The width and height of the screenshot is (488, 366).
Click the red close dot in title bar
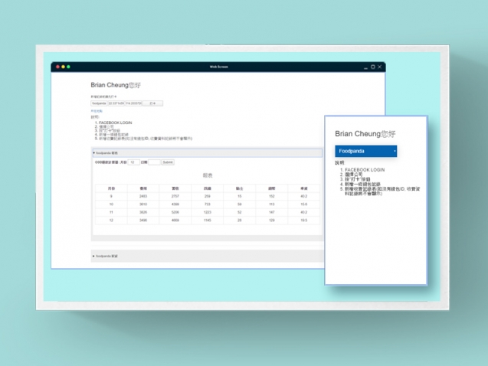(57, 67)
